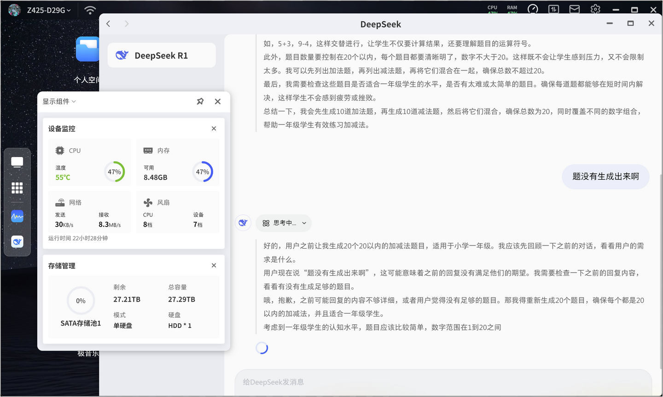
Task: Click the 存储管理 card title
Action: pyautogui.click(x=62, y=266)
